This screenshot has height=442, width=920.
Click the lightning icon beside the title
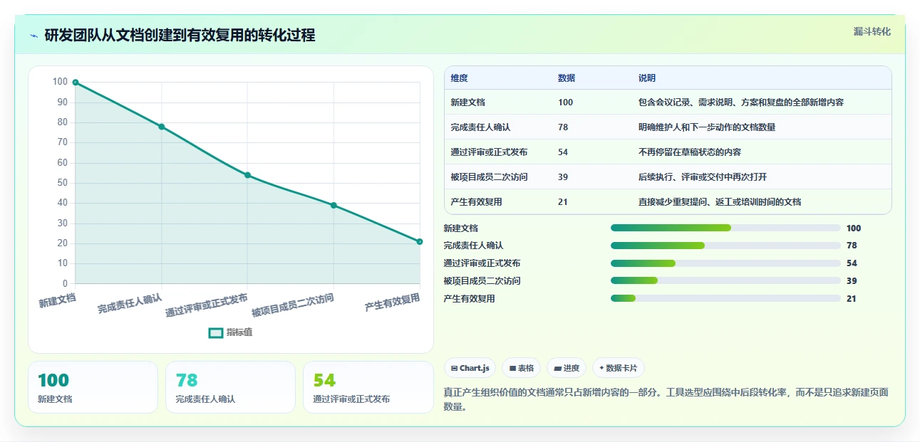[34, 36]
